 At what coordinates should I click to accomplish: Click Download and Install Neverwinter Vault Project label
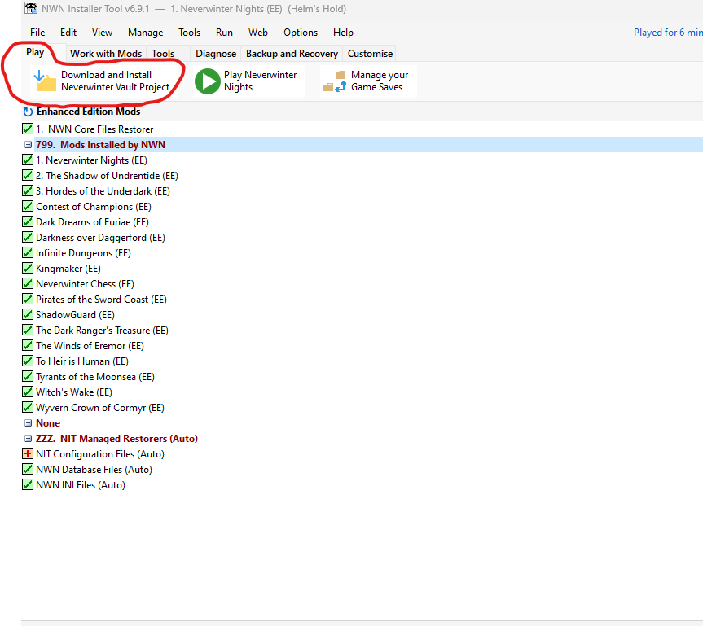pos(115,81)
